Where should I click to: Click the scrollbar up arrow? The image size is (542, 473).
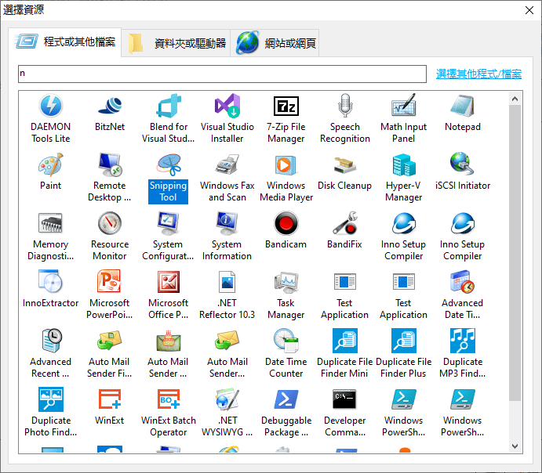pos(515,99)
